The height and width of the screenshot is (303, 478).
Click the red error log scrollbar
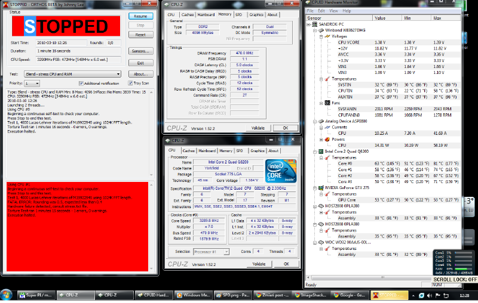point(151,227)
